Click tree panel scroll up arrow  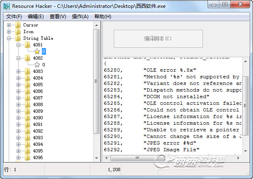(96, 25)
